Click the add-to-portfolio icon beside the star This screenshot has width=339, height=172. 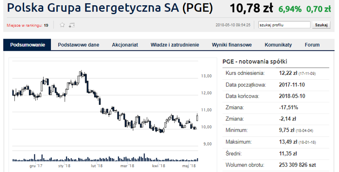72,25
